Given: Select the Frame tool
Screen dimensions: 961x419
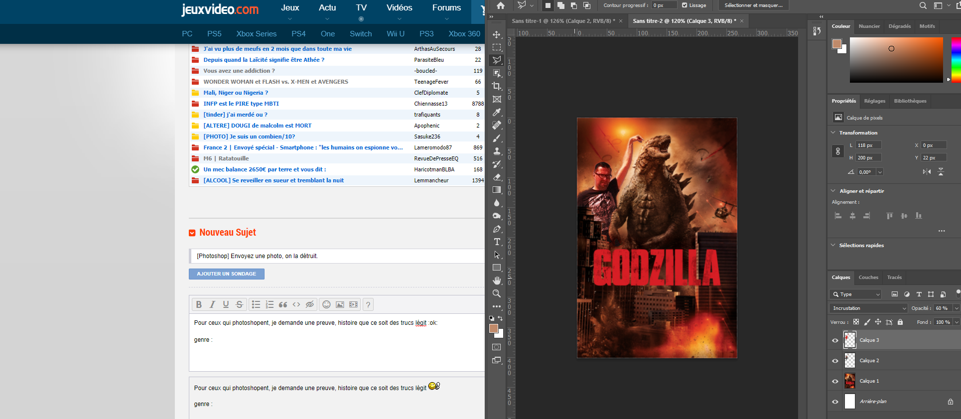Looking at the screenshot, I should pyautogui.click(x=497, y=99).
